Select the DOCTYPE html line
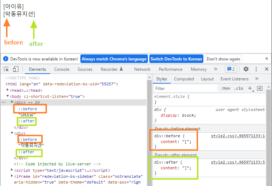272x186 pixels. pyautogui.click(x=23, y=78)
